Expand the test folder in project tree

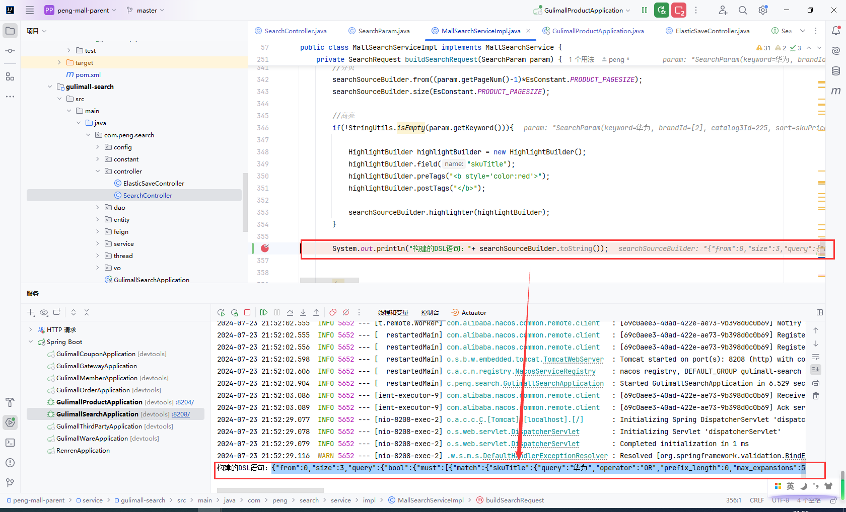(x=69, y=50)
